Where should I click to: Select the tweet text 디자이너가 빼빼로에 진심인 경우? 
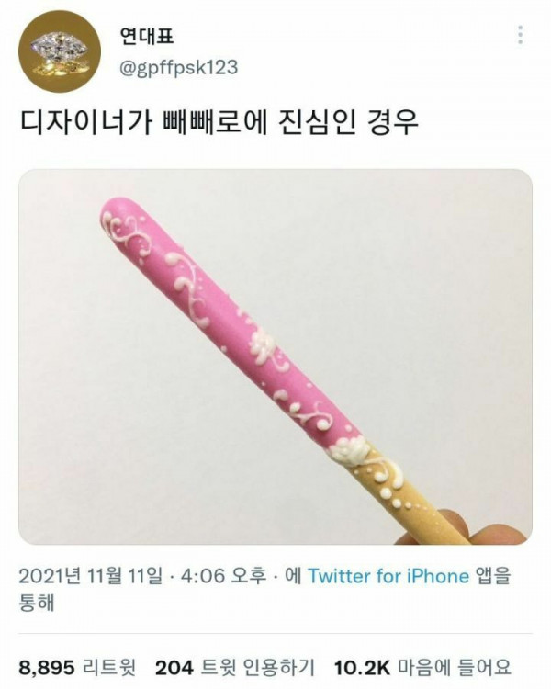tap(219, 122)
